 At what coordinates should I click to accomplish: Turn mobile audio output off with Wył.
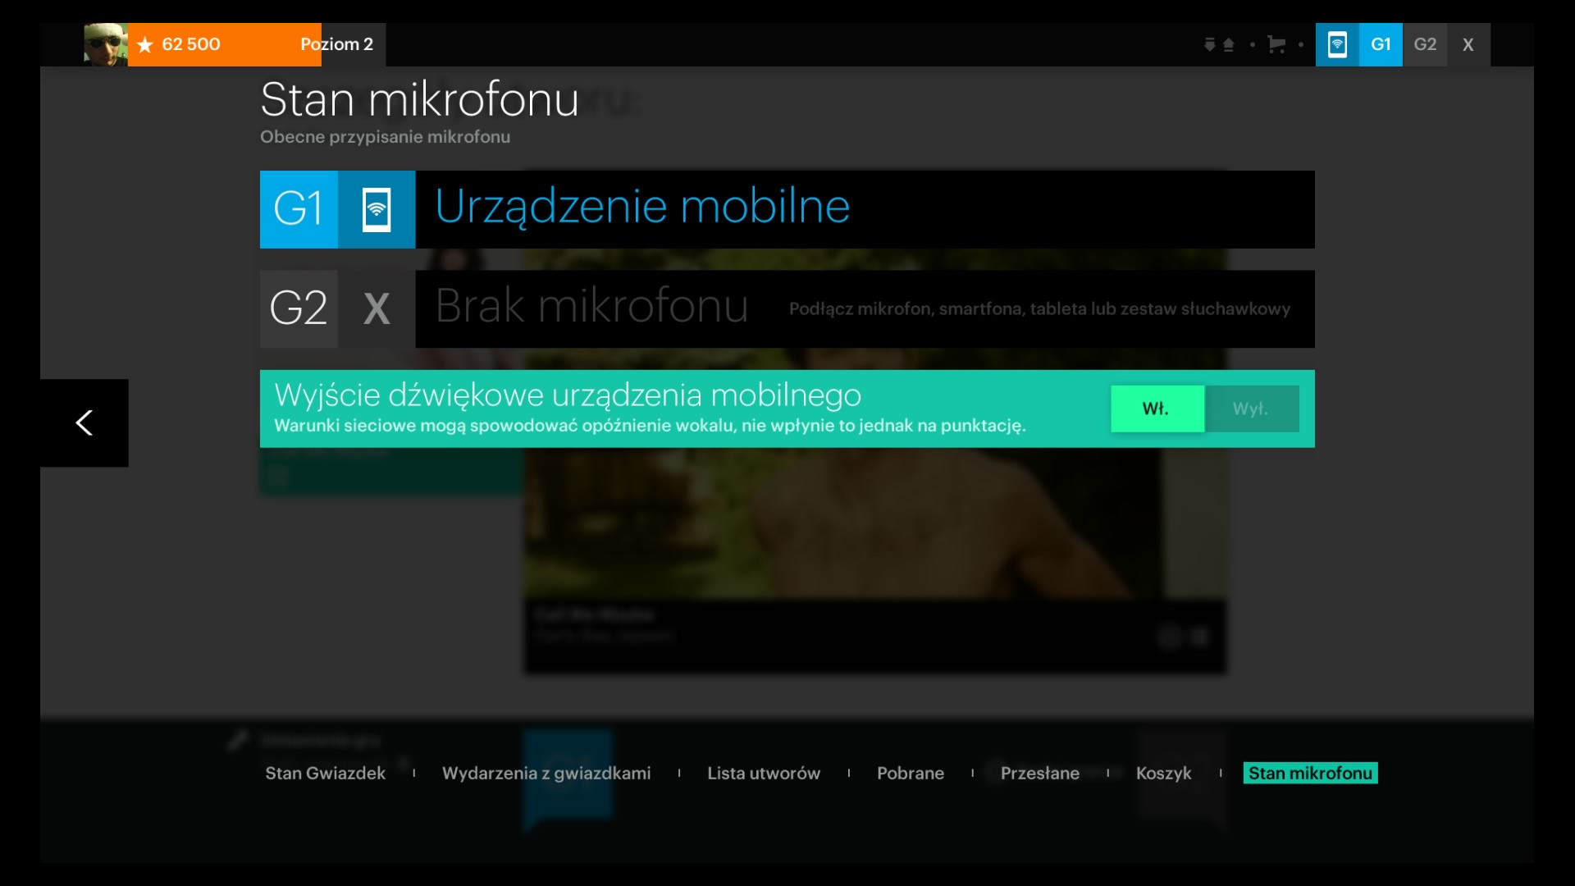(x=1251, y=409)
